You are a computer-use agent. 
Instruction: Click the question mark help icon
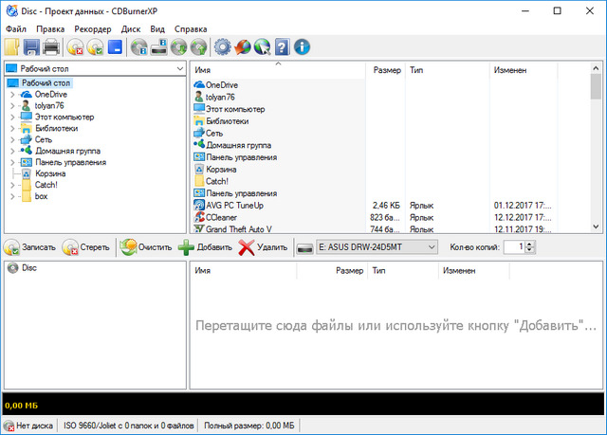coord(283,45)
